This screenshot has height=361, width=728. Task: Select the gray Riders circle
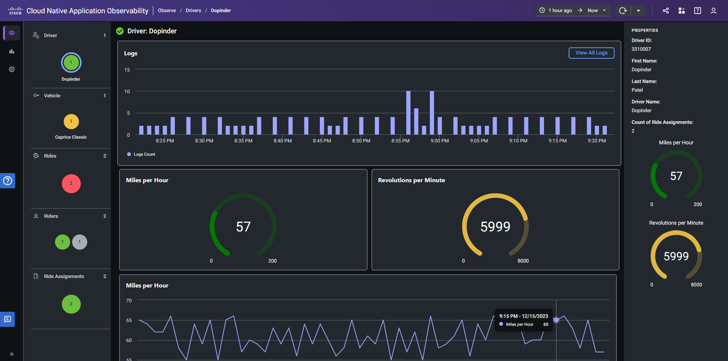tap(80, 242)
